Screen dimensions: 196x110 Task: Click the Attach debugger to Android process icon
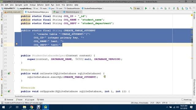click(165, 8)
